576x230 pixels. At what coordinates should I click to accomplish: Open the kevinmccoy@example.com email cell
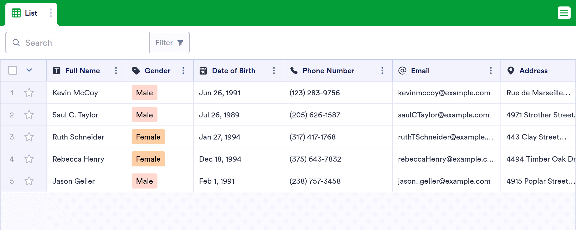point(444,93)
